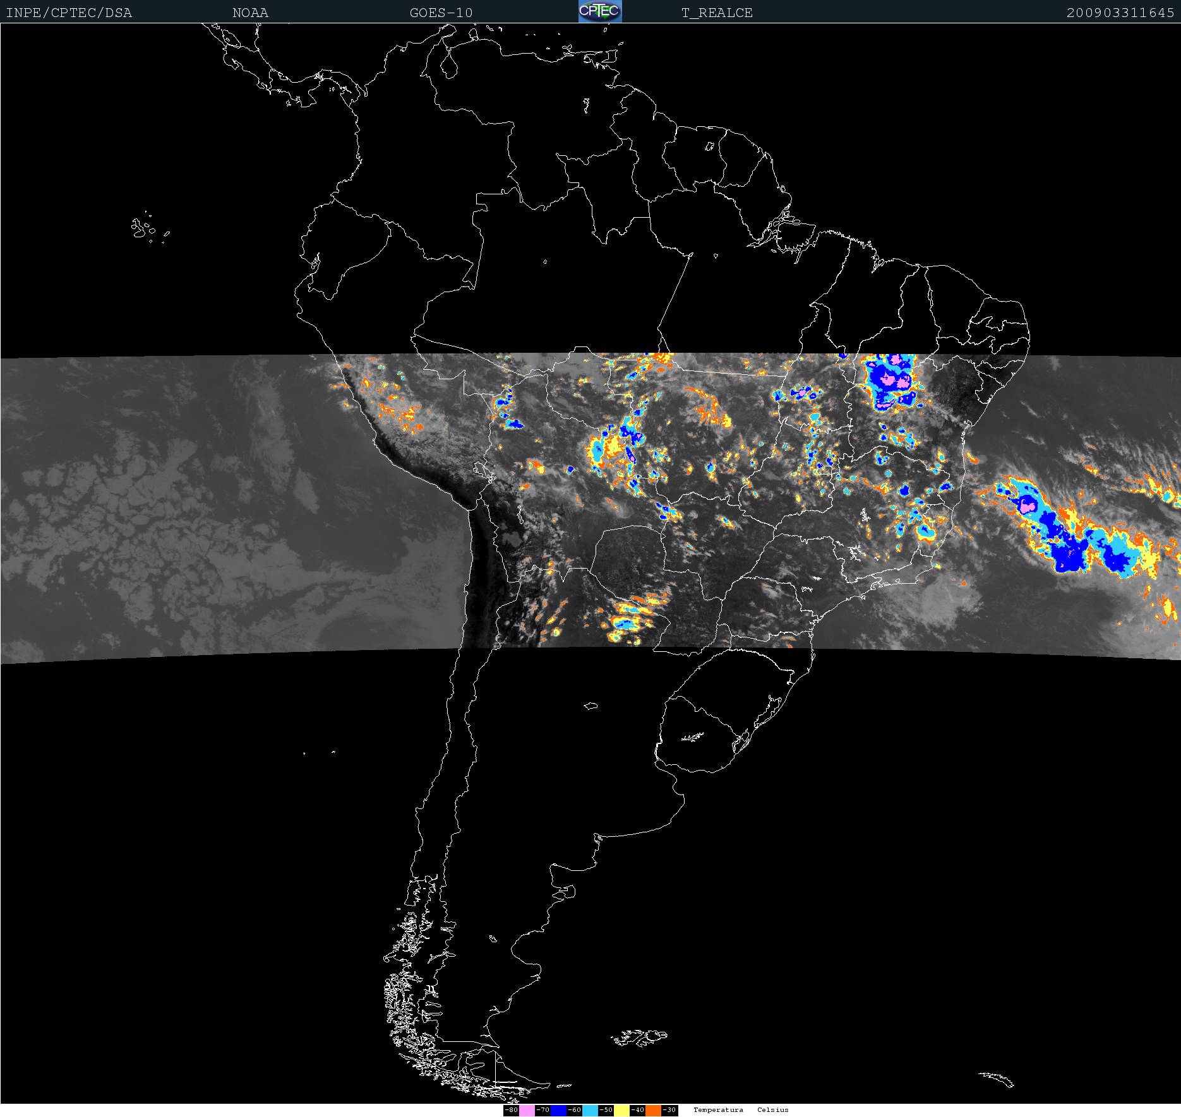Select the GOES-10 satellite label

tap(441, 13)
